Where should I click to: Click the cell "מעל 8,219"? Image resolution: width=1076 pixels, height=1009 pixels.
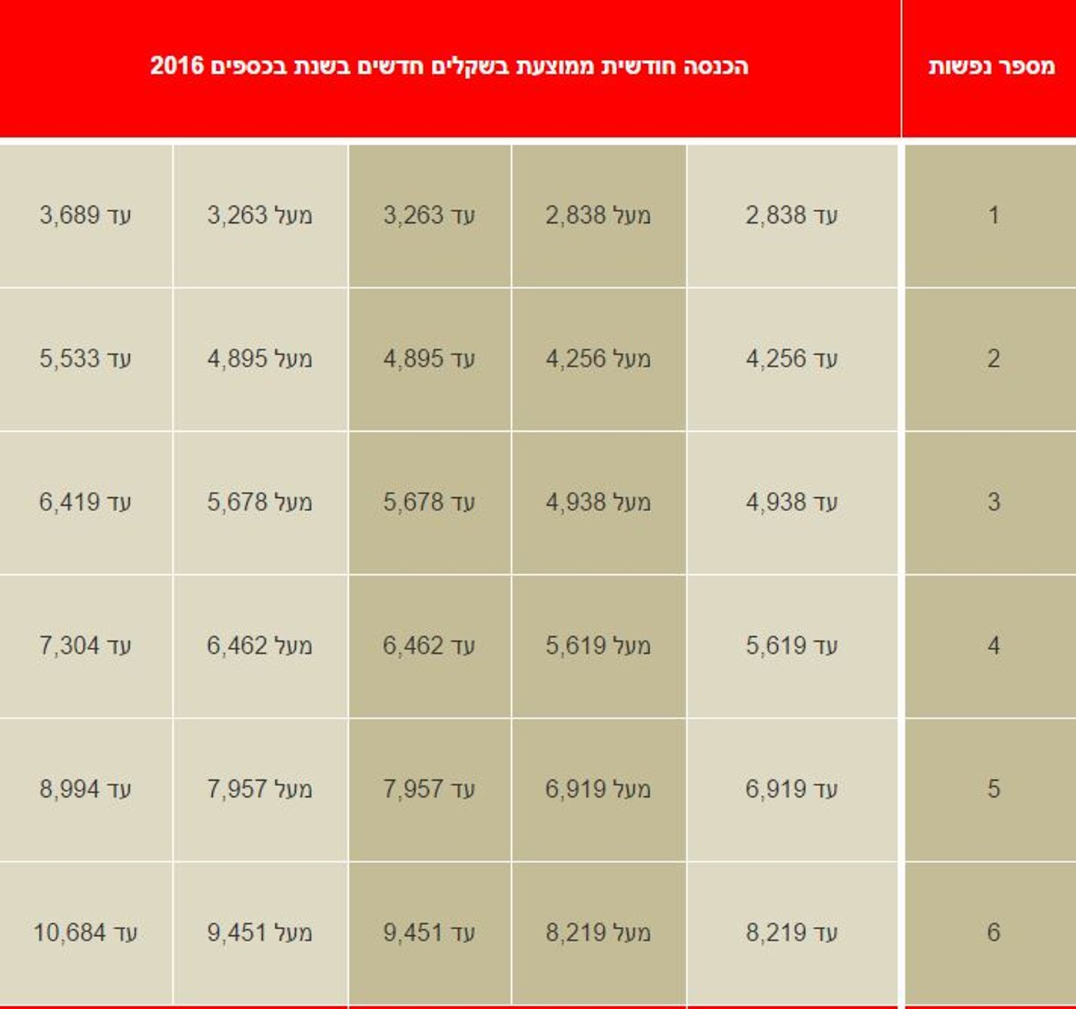pyautogui.click(x=599, y=934)
